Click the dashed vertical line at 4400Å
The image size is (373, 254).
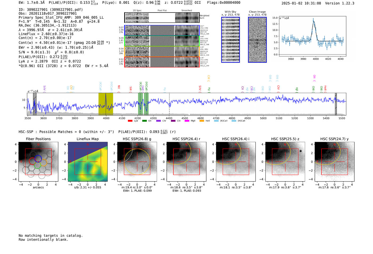pos(169,104)
